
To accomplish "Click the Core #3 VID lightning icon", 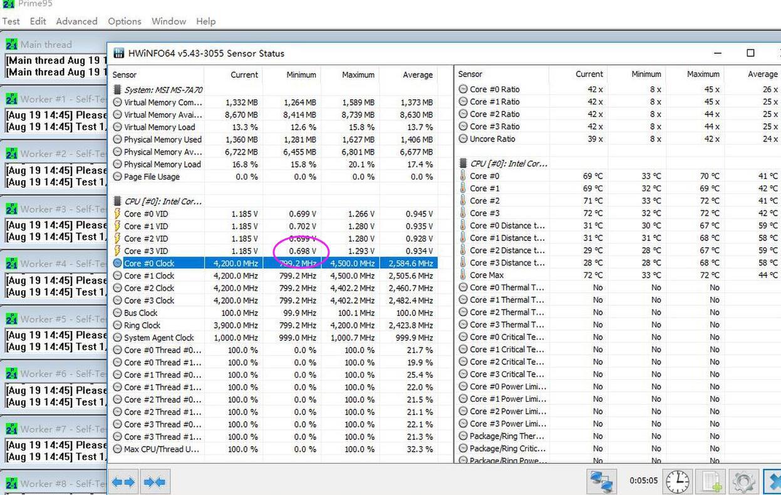I will 117,251.
